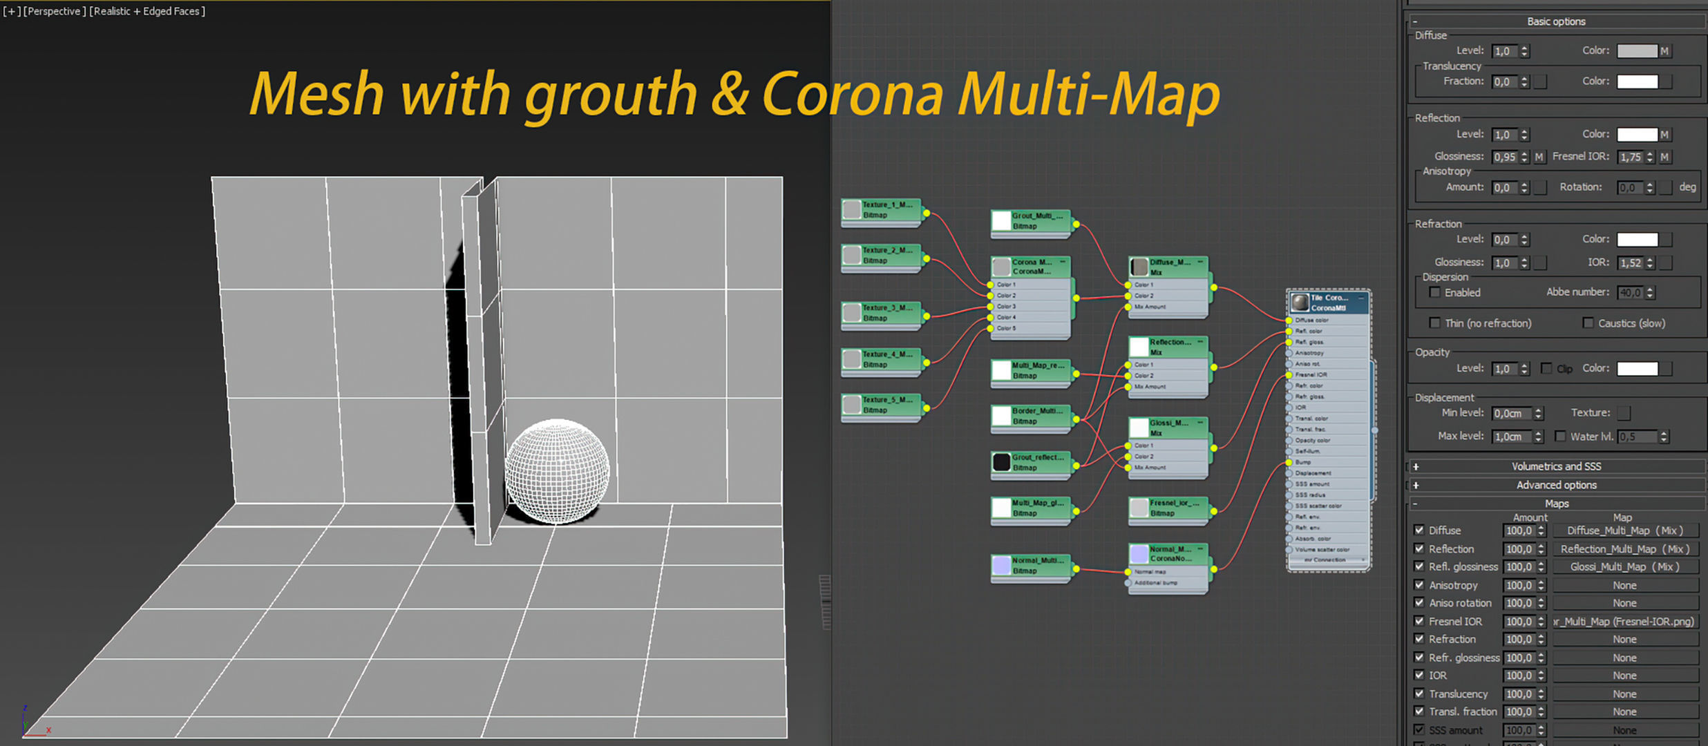Open the Diffuse_Multi_Map (Mix) map button

coord(1624,530)
